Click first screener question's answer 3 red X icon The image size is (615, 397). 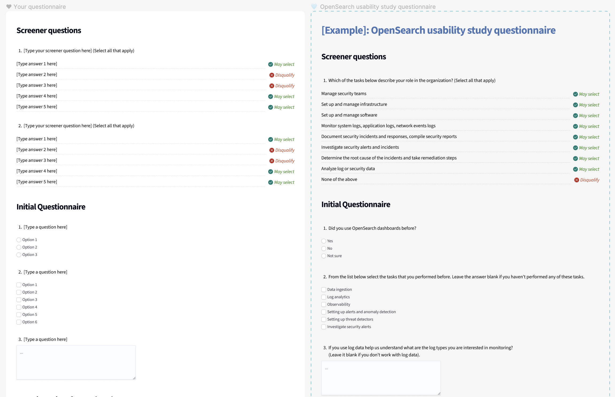tap(272, 86)
